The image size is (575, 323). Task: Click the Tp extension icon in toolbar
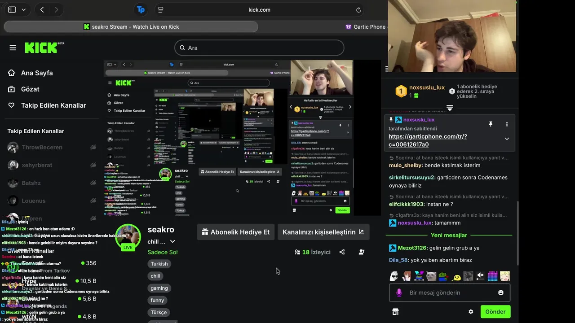(141, 9)
